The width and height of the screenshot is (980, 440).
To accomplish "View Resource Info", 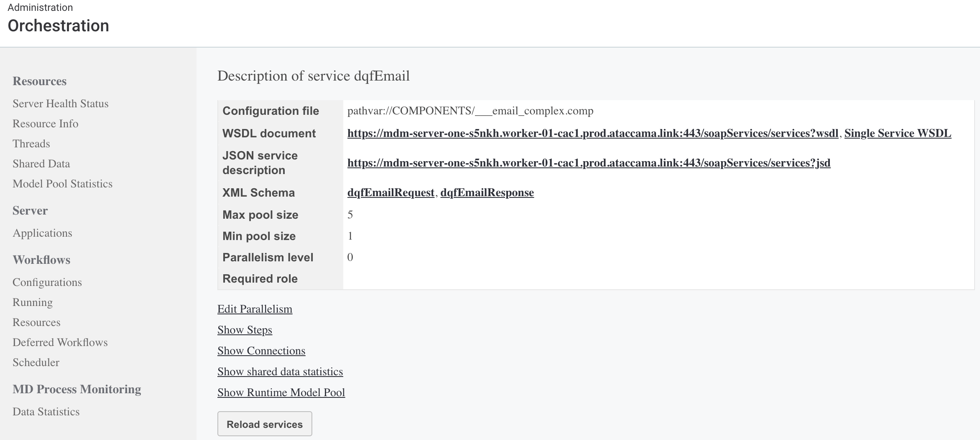I will (x=46, y=124).
